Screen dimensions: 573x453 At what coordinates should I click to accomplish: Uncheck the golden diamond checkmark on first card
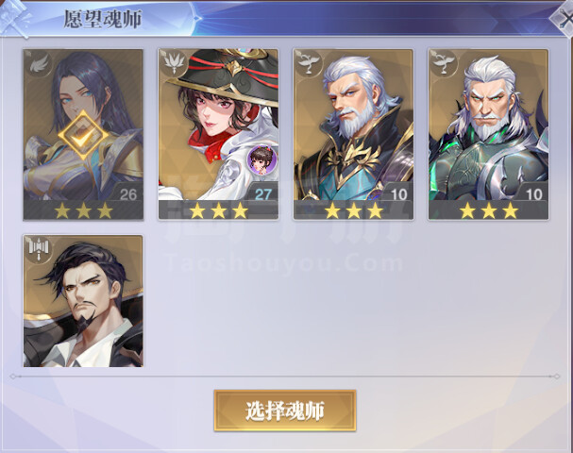[x=83, y=135]
